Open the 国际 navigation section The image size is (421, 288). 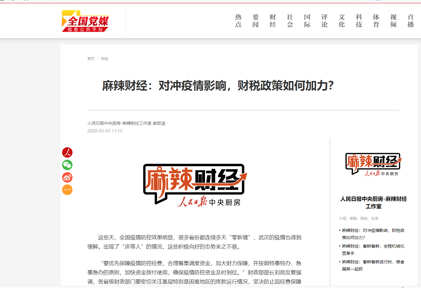[307, 21]
